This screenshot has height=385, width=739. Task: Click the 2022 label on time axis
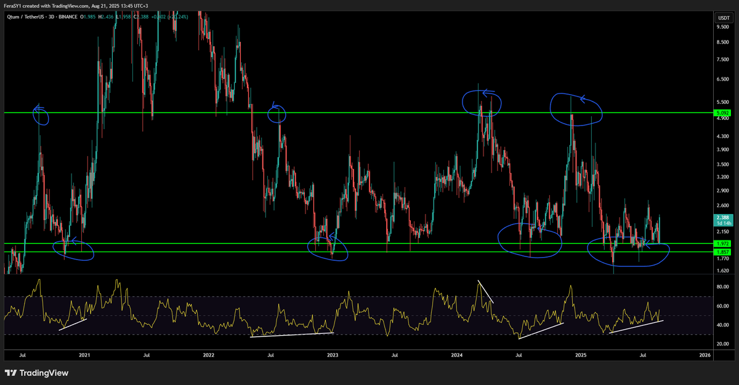208,355
